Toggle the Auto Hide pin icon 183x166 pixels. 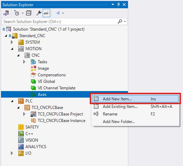tap(118, 5)
